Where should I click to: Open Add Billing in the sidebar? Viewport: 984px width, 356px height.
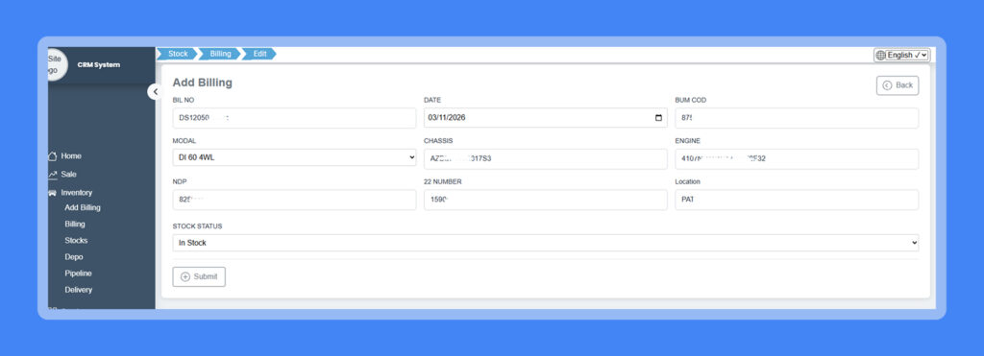[83, 207]
